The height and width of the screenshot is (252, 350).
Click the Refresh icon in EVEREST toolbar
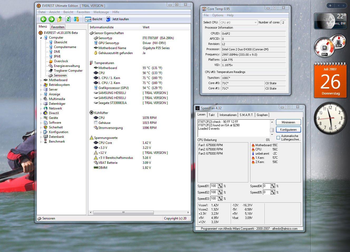68,19
